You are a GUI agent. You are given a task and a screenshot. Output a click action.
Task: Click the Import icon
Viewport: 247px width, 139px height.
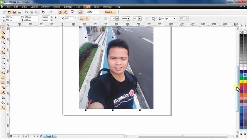coord(60,12)
